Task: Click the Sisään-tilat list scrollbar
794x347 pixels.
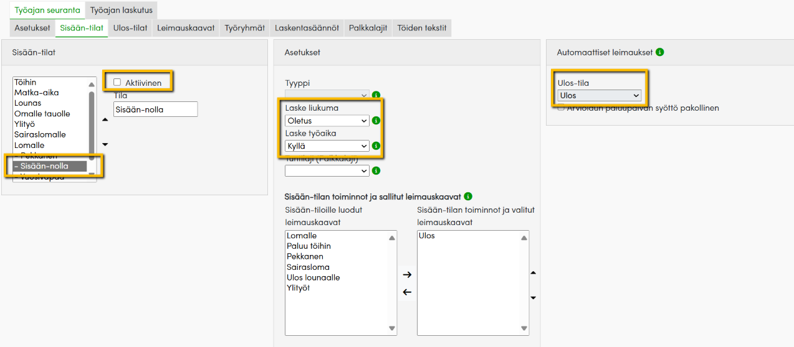Action: click(92, 124)
